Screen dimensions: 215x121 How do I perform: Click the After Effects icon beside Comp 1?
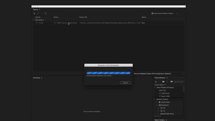point(36,20)
